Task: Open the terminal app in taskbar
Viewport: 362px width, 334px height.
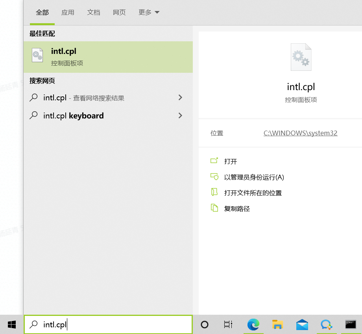Action: click(x=351, y=325)
